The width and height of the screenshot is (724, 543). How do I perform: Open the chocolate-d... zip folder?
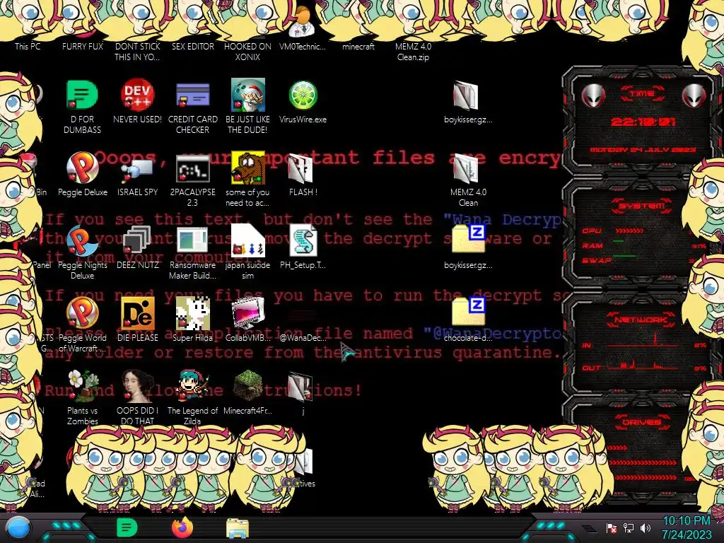click(468, 312)
